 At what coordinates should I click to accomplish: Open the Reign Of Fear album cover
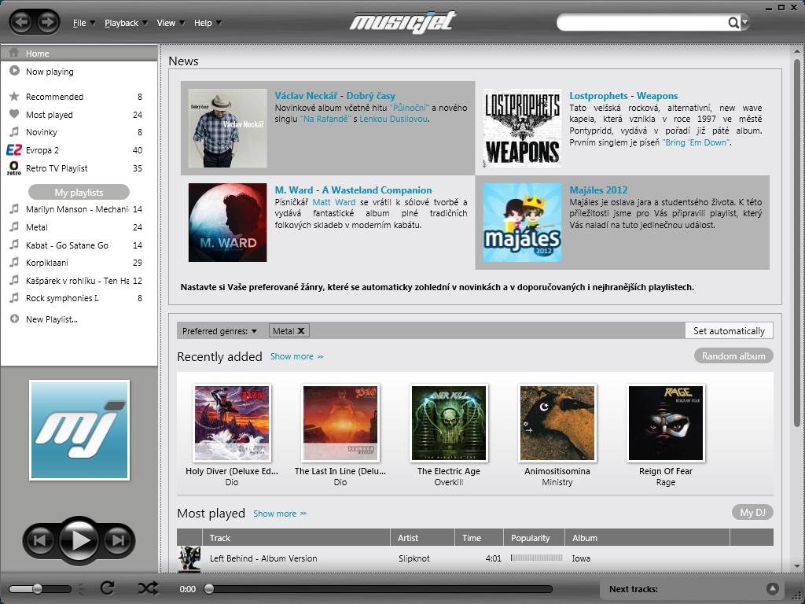click(666, 423)
